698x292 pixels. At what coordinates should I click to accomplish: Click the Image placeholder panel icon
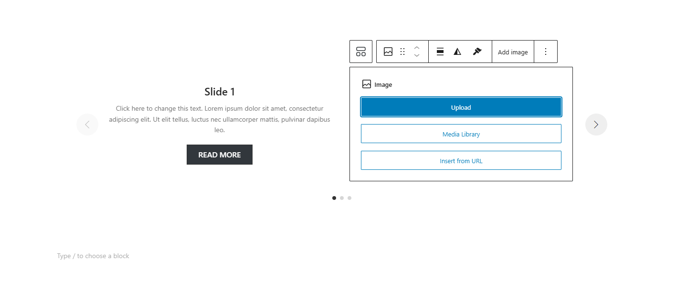[x=367, y=84]
